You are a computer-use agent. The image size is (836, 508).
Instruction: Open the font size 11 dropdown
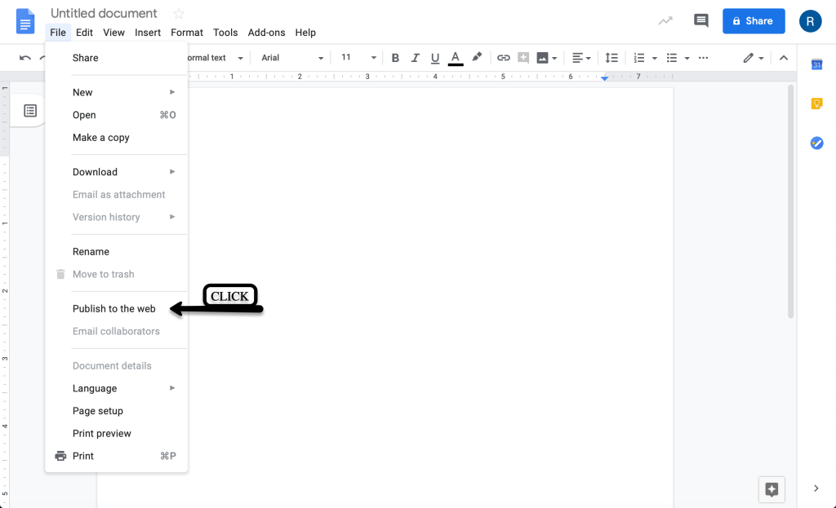pyautogui.click(x=358, y=58)
